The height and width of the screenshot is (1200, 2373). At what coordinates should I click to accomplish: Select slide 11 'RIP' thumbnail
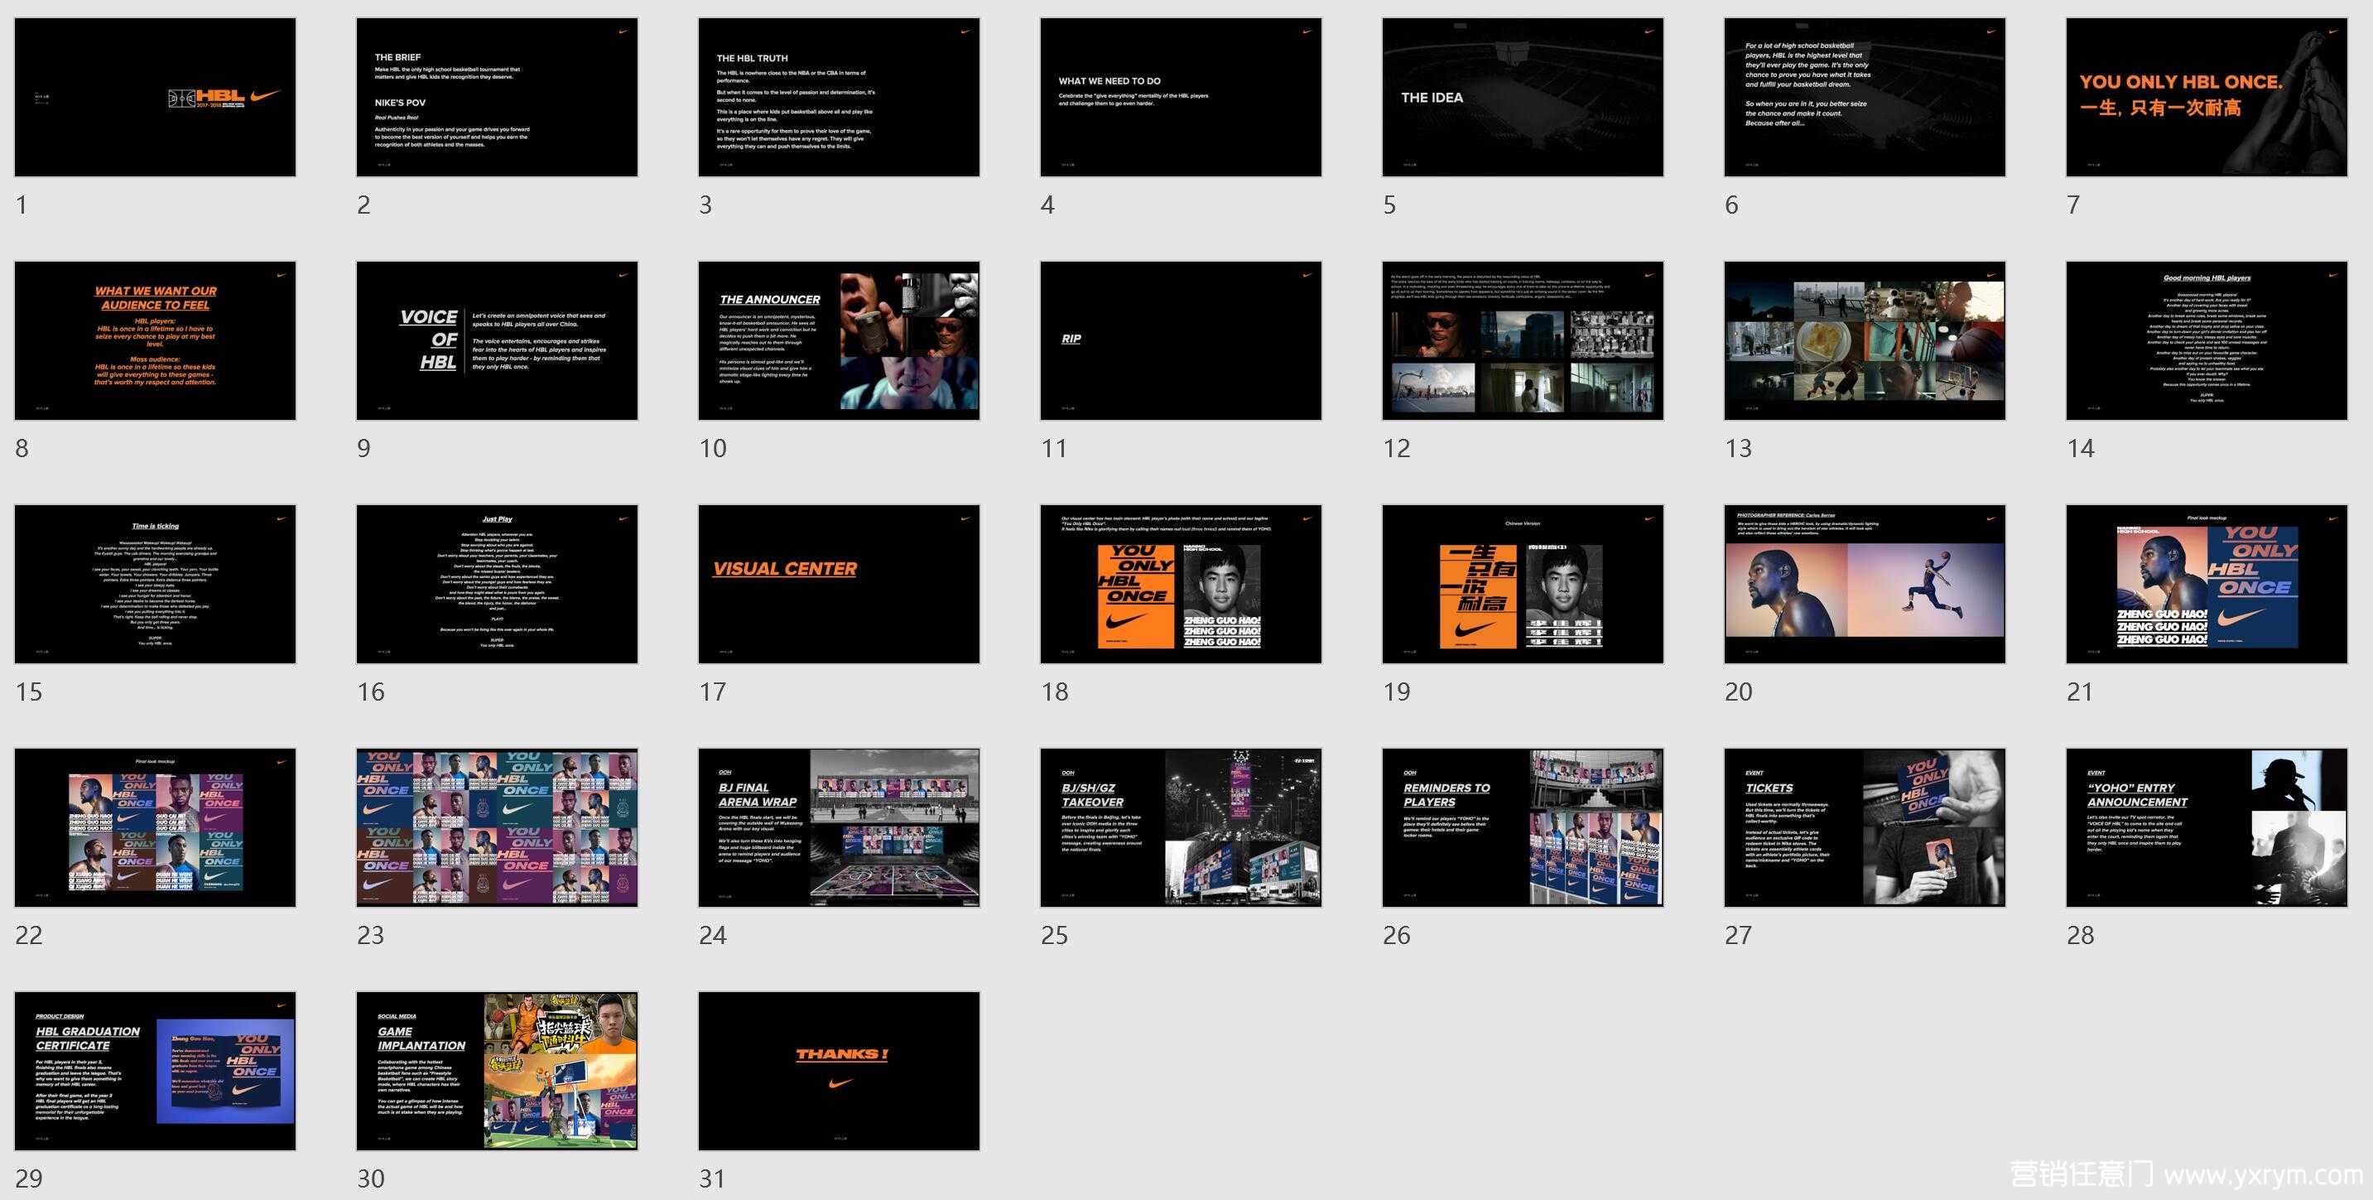coord(1181,340)
